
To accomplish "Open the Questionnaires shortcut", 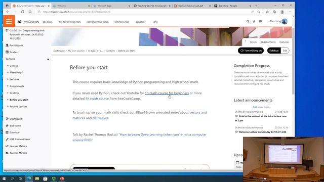I will click(268, 42).
